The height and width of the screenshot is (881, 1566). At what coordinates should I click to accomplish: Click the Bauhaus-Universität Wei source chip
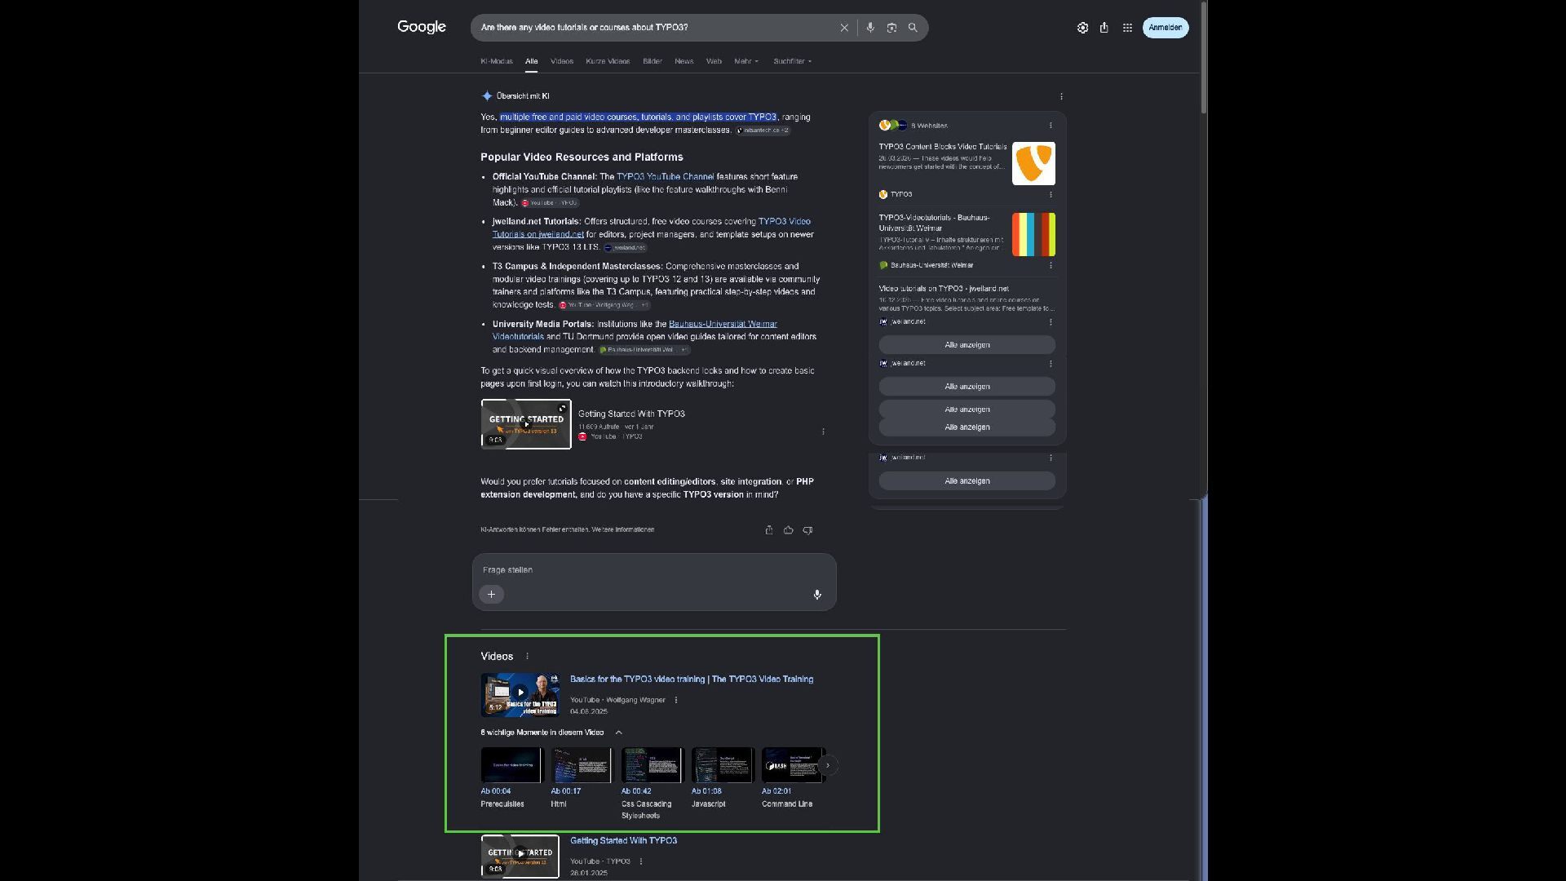(x=644, y=350)
